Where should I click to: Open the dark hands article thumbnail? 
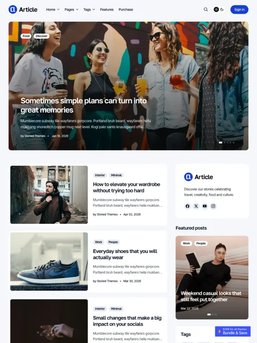pos(49,321)
